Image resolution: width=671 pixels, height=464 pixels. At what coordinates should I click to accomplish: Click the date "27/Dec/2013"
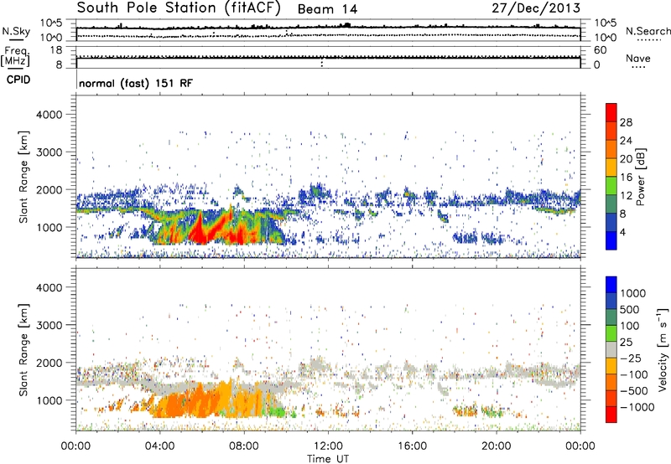[536, 8]
